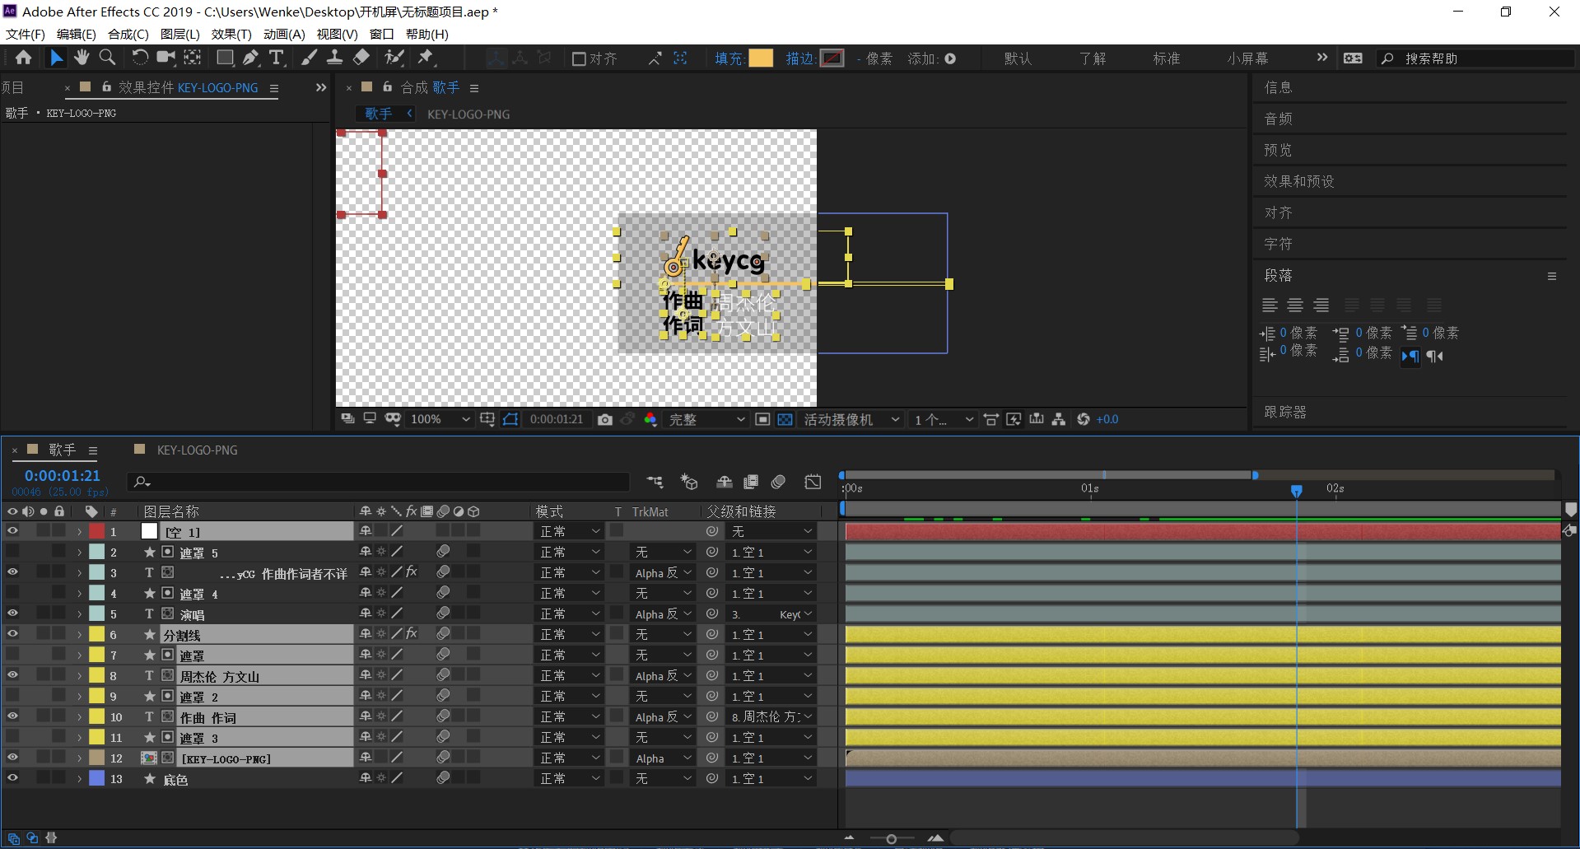Click the Home icon in the toolbar
The width and height of the screenshot is (1580, 849).
tap(23, 58)
